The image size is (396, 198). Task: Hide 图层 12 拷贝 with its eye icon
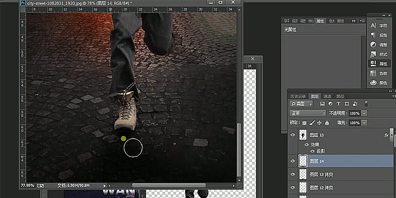(293, 188)
